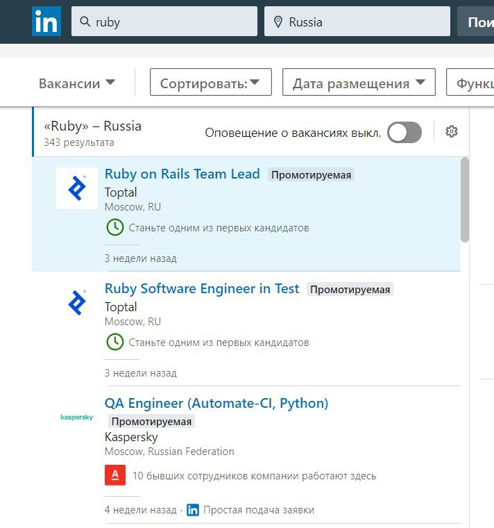Open the LinkedIn home logo
This screenshot has height=528, width=494.
point(46,22)
